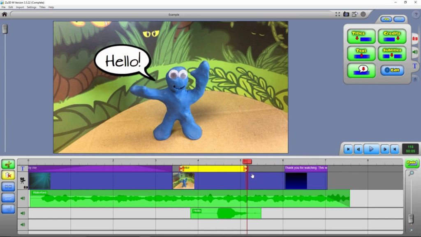This screenshot has width=421, height=237.
Task: Switch to the text T side tab
Action: (x=415, y=66)
